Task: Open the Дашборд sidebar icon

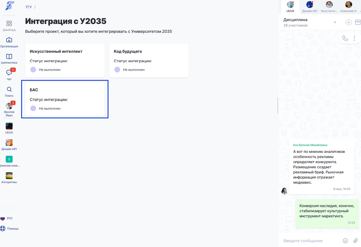Action: click(9, 23)
